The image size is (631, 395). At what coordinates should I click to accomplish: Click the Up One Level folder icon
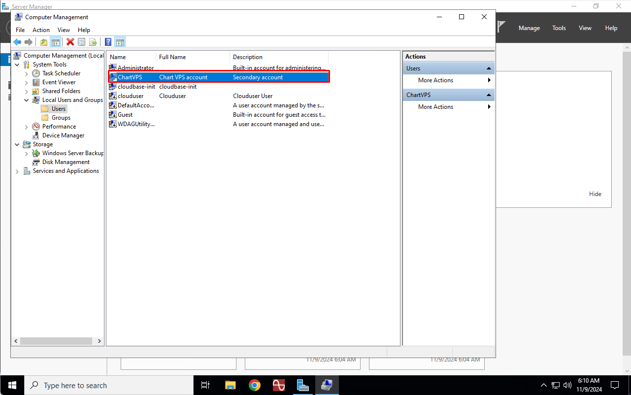(44, 42)
